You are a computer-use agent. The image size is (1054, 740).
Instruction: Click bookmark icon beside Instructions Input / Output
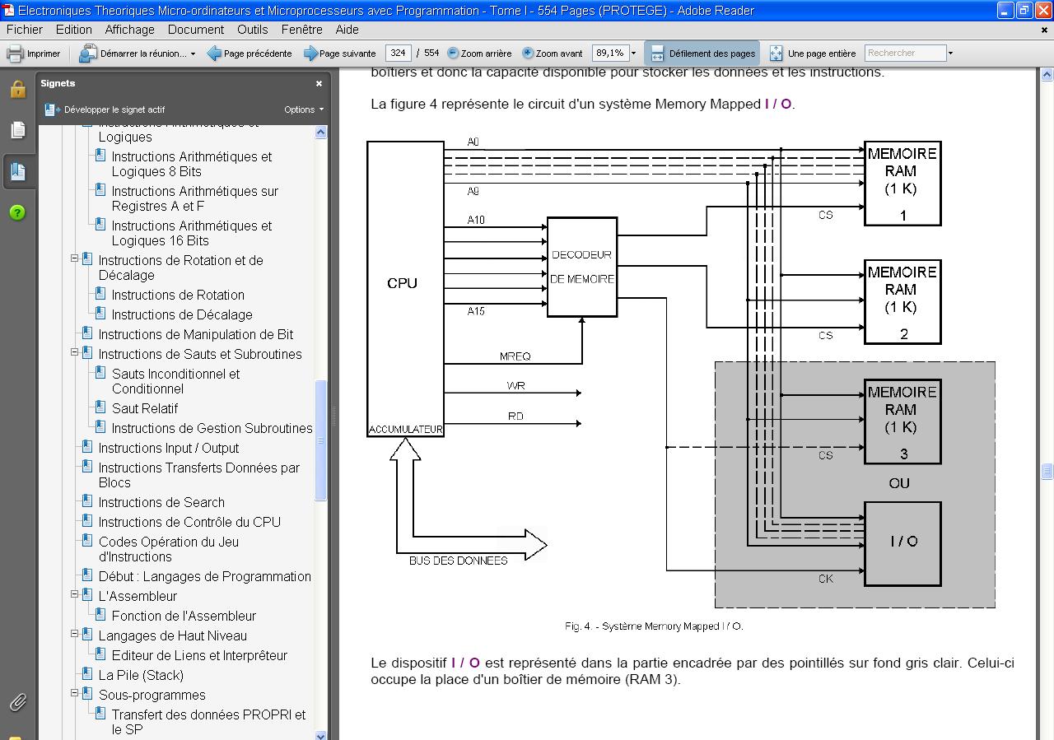(x=87, y=447)
